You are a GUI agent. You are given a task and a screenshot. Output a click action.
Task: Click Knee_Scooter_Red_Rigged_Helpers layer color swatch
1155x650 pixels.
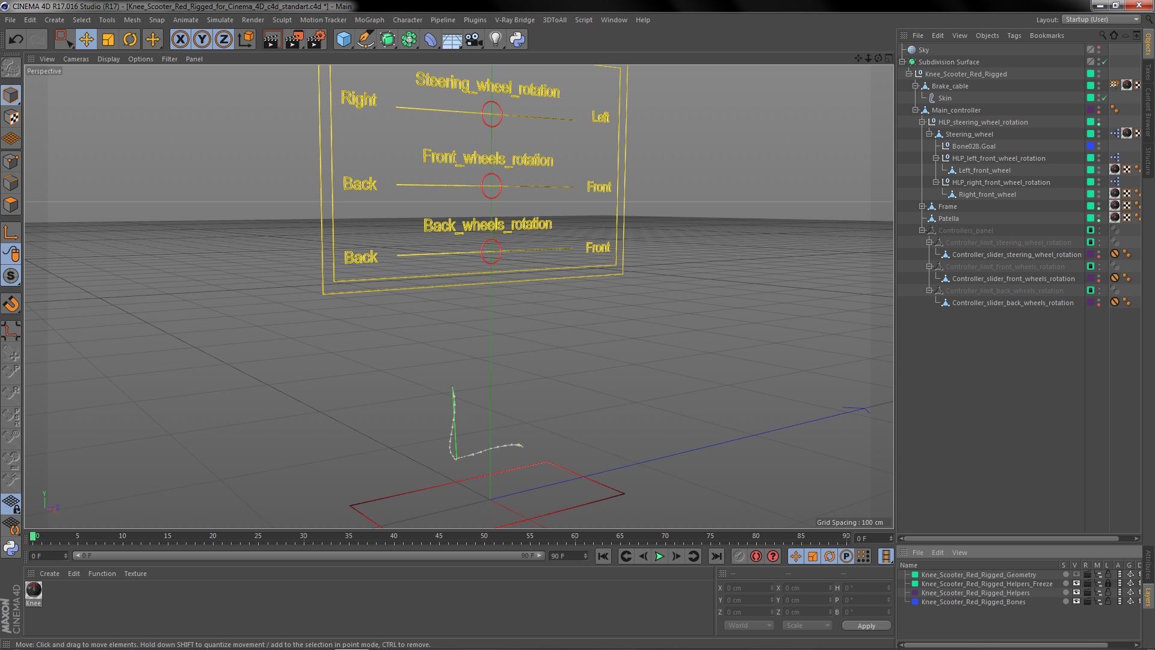click(915, 593)
